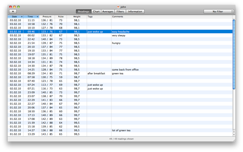
Task: Select the reading at 22:27
Action: point(120,104)
